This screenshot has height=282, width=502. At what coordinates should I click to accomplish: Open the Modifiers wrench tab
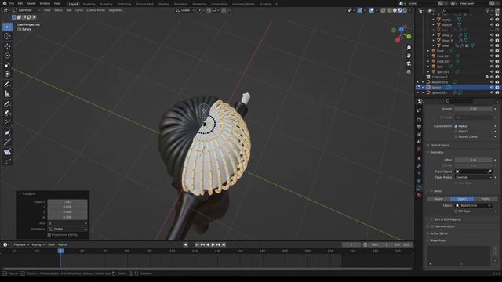pyautogui.click(x=419, y=166)
